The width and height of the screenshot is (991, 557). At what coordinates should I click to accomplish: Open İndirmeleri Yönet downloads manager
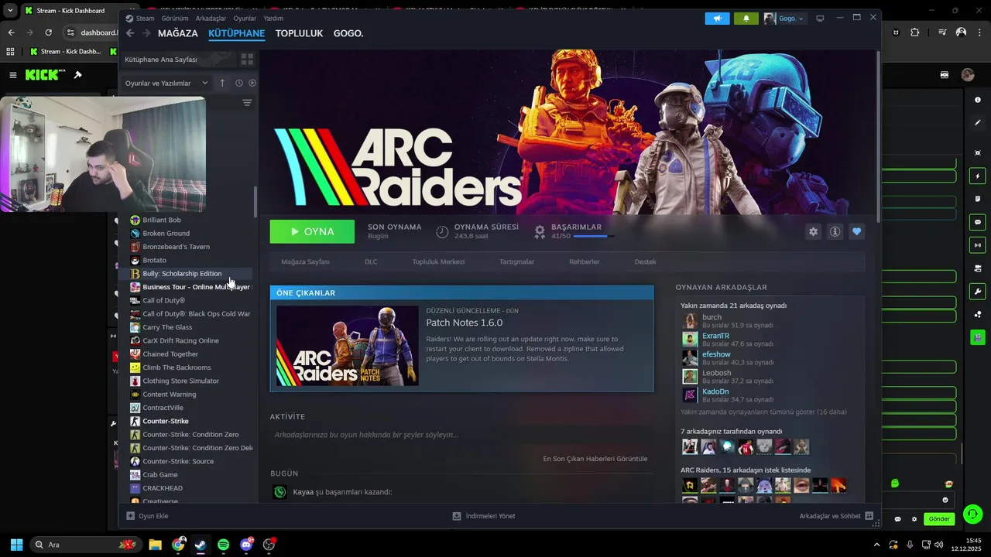484,516
